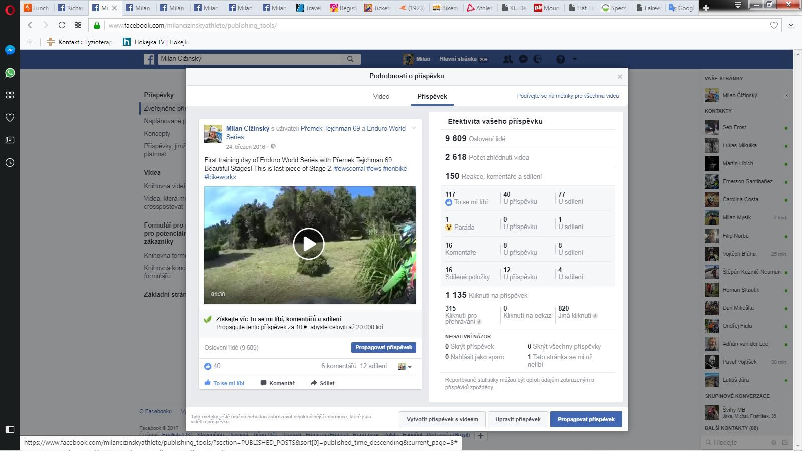The width and height of the screenshot is (802, 451).
Task: Switch to Bikem browser tab
Action: [x=445, y=8]
